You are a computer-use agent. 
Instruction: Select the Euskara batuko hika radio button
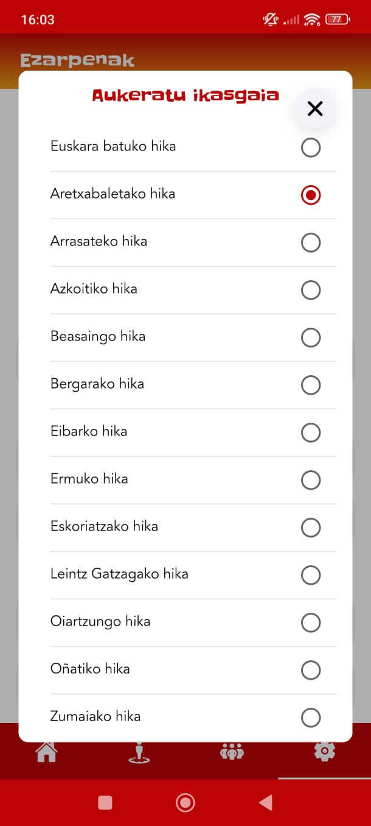pyautogui.click(x=311, y=147)
